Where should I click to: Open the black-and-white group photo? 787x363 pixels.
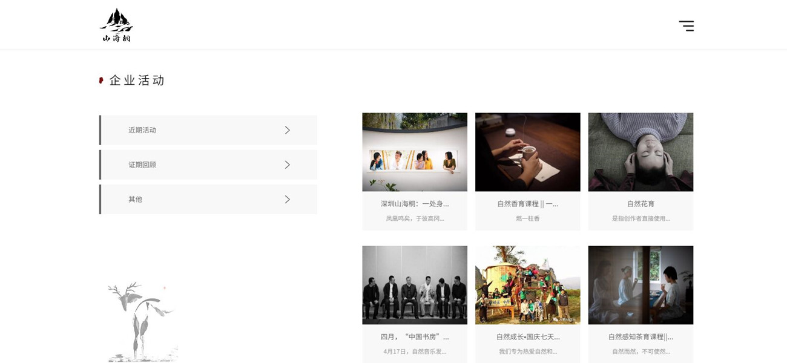coord(415,285)
